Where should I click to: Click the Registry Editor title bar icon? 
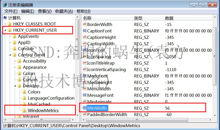pyautogui.click(x=5, y=5)
